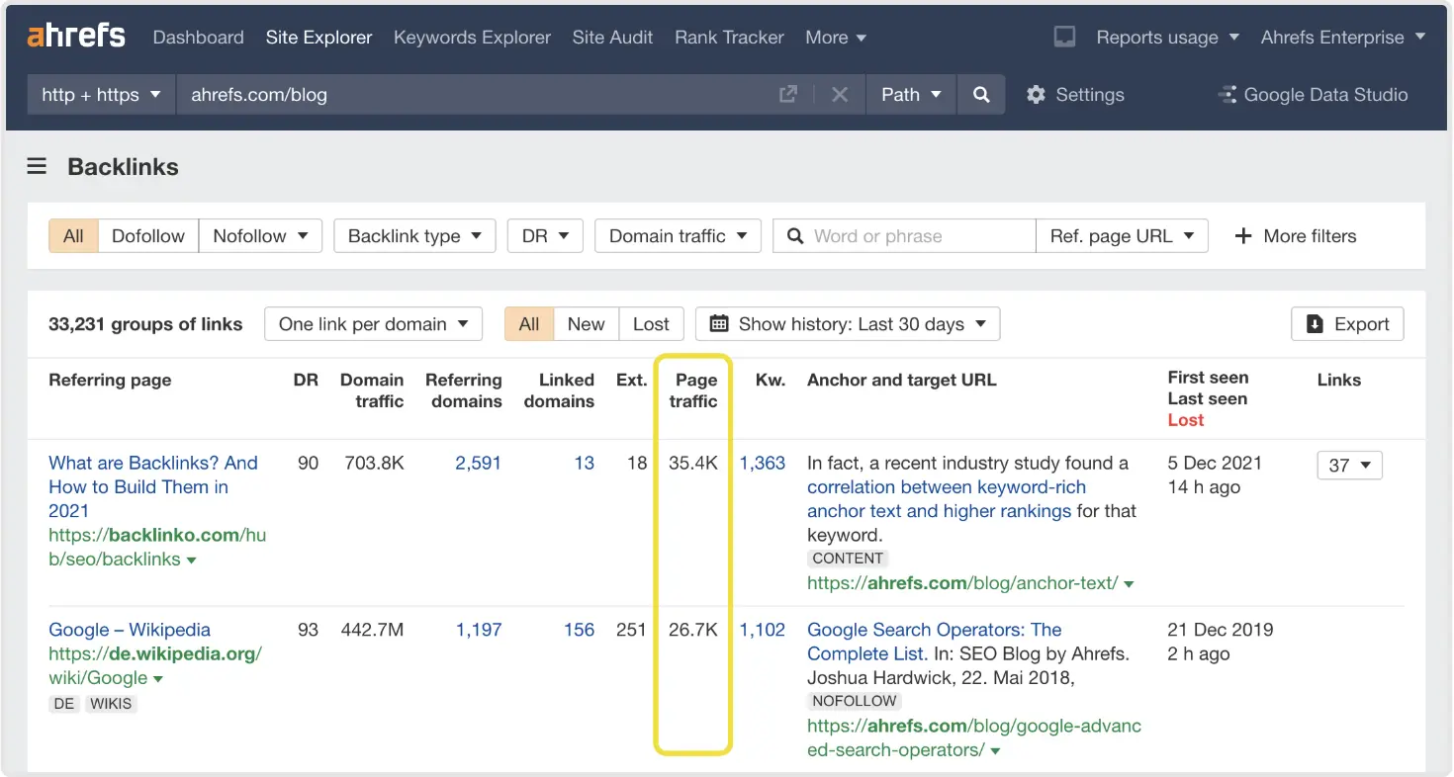The image size is (1454, 777).
Task: Open 2,591 referring domains link
Action: (478, 463)
